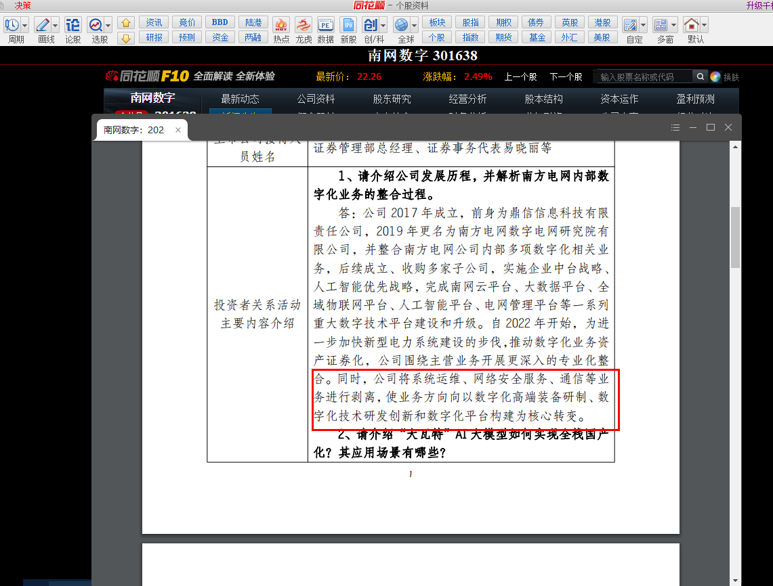Click the up arrow navigation icon
Image resolution: width=773 pixels, height=586 pixels.
pos(126,22)
